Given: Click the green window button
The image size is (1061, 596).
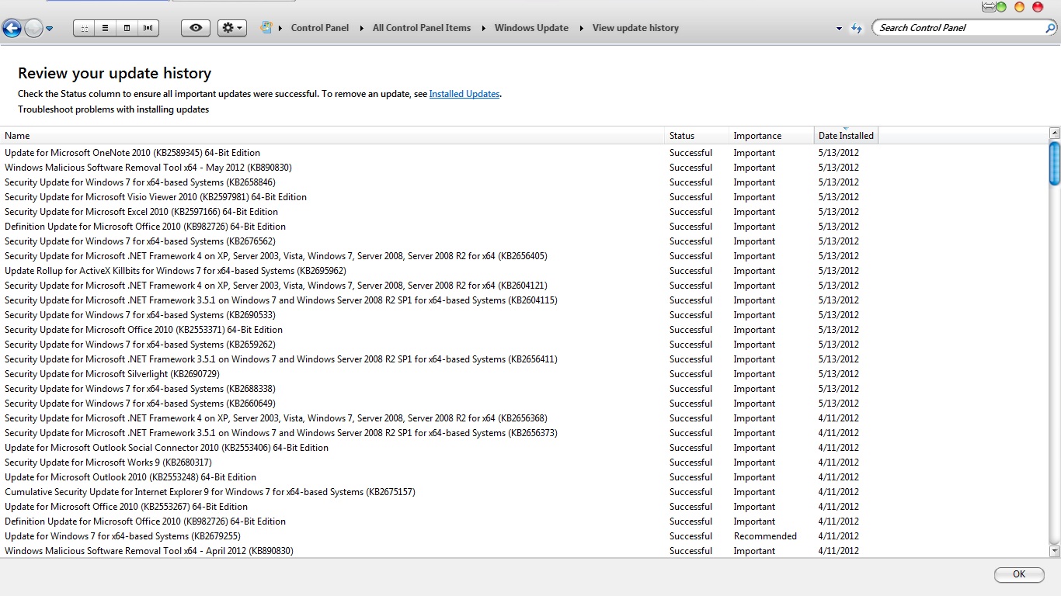Looking at the screenshot, I should pyautogui.click(x=1001, y=7).
